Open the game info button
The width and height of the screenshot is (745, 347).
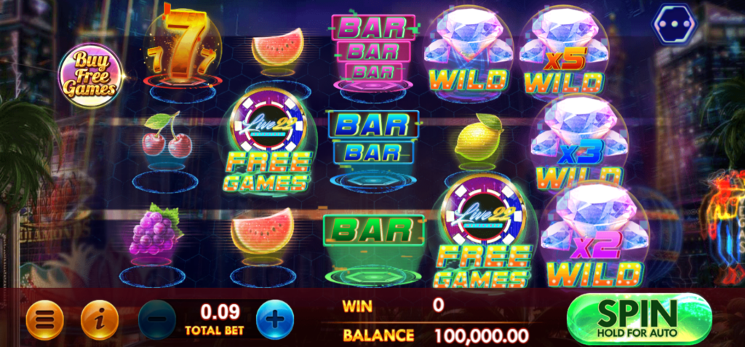(x=99, y=319)
